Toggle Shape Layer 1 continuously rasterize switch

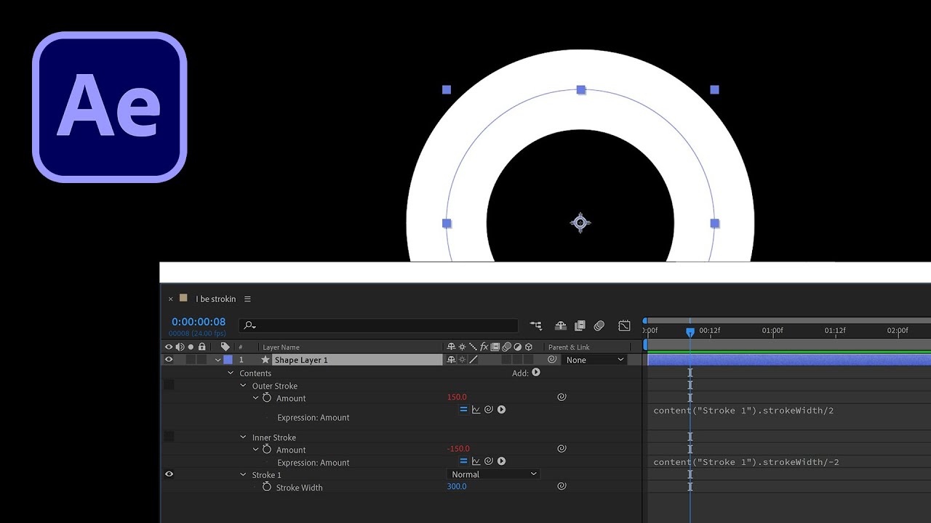coord(462,360)
